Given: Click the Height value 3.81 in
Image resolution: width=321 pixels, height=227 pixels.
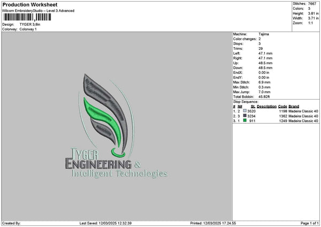Looking at the screenshot, I should 313,13.
